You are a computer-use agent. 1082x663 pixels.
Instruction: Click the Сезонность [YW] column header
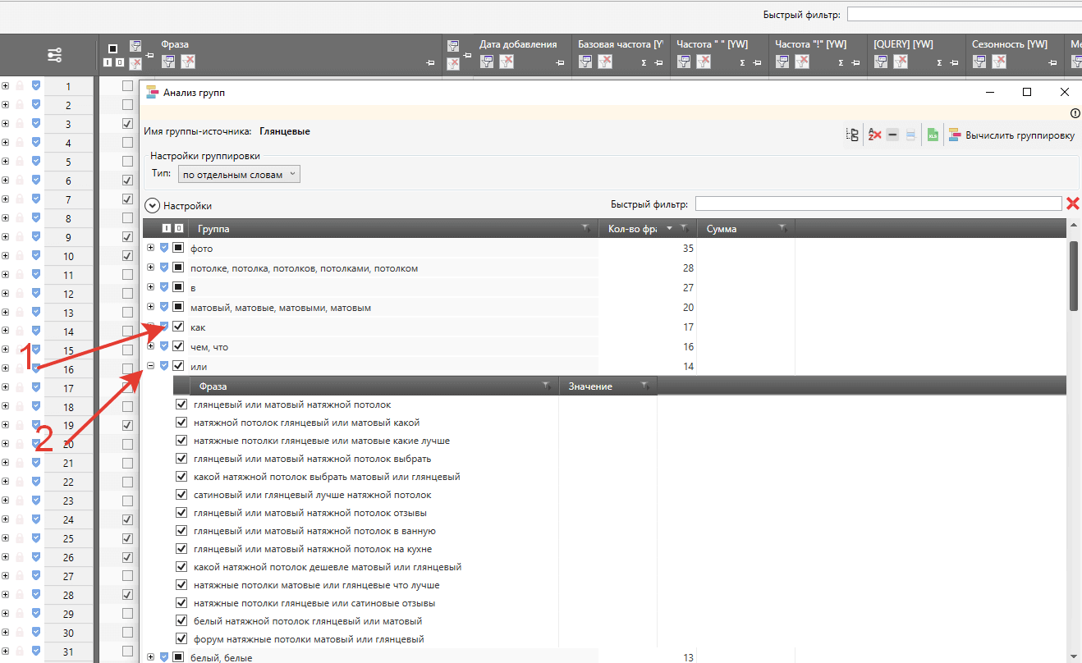click(1009, 44)
